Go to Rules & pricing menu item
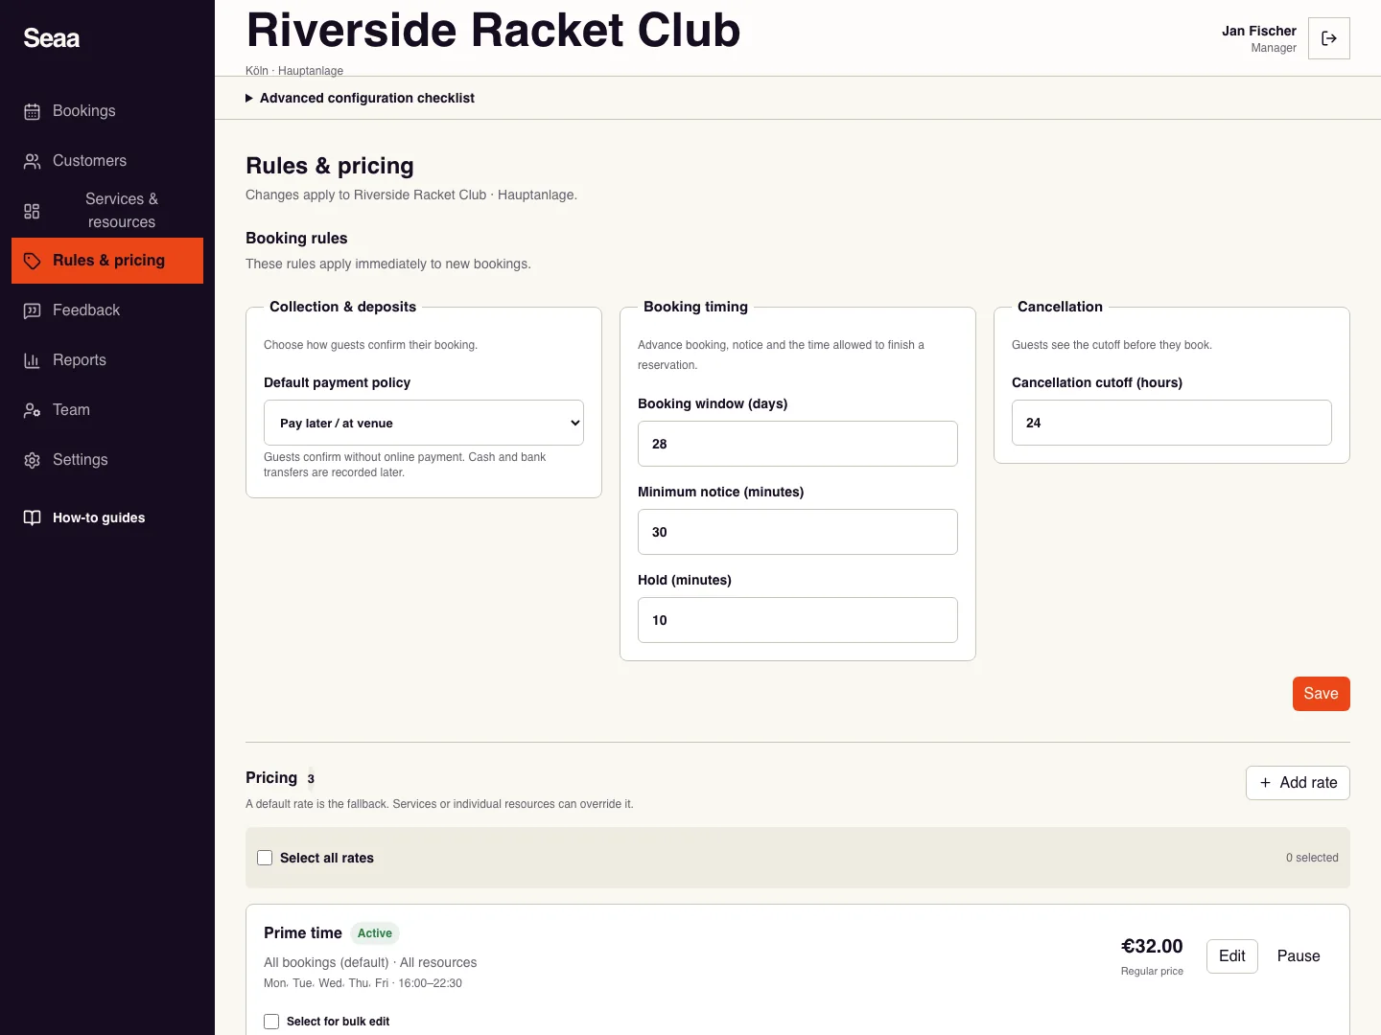 pos(107,261)
